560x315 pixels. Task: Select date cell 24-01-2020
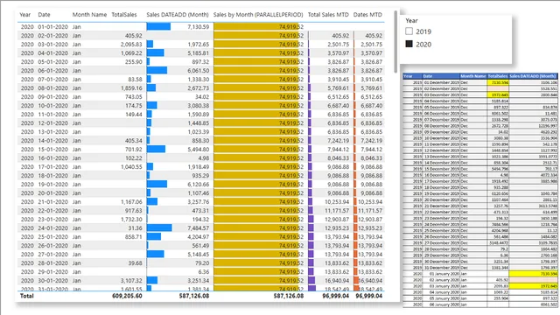[52, 228]
